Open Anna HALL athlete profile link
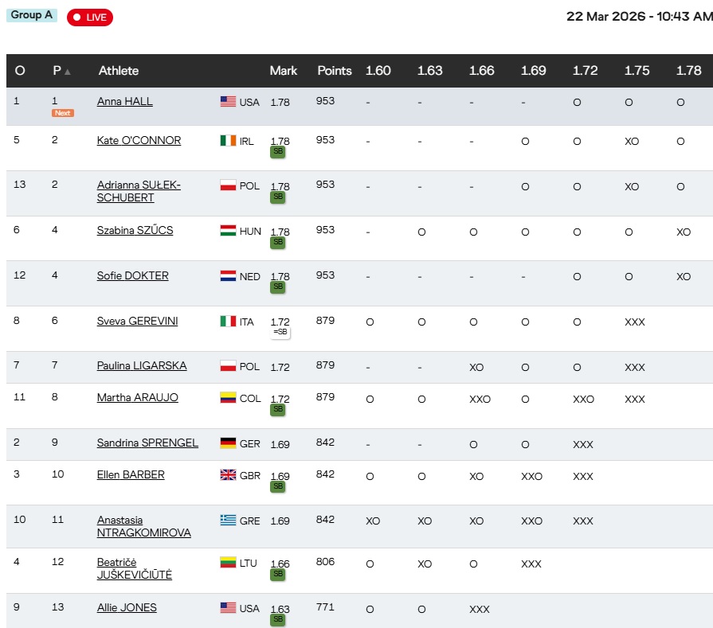The height and width of the screenshot is (628, 713). pyautogui.click(x=124, y=102)
